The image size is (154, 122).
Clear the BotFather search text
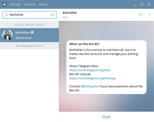(52, 15)
